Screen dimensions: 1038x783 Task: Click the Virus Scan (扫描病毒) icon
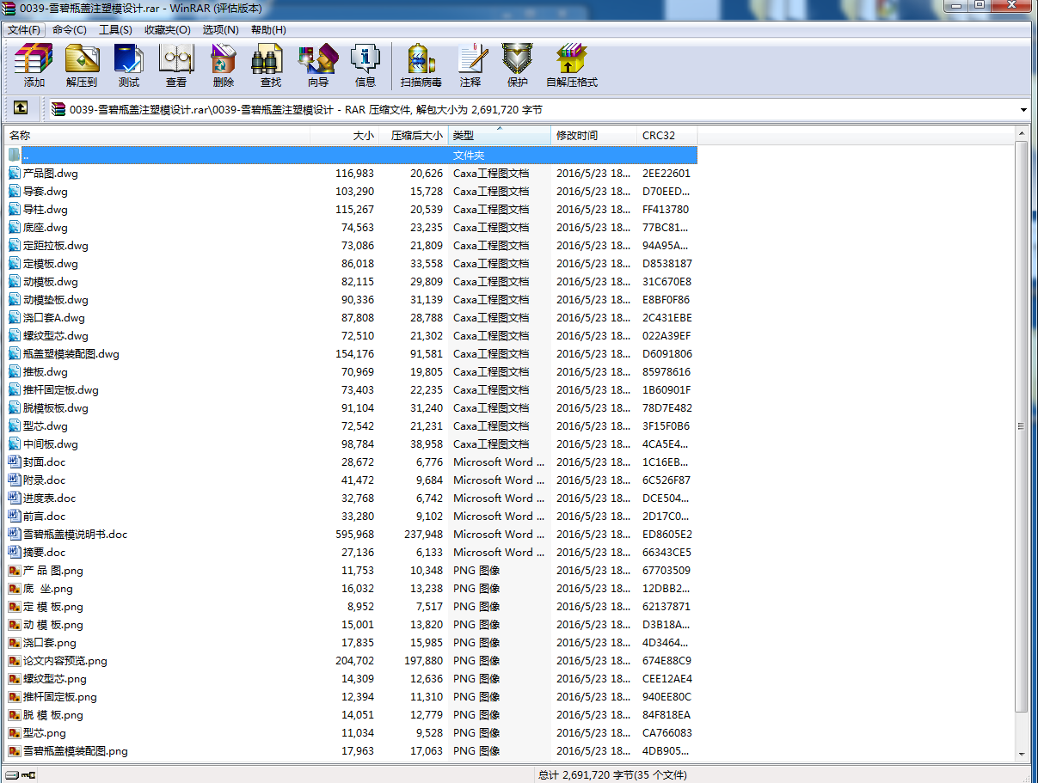point(421,65)
